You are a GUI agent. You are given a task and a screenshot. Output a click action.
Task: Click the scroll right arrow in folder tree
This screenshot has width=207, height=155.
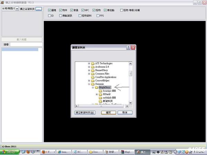[x=127, y=106]
